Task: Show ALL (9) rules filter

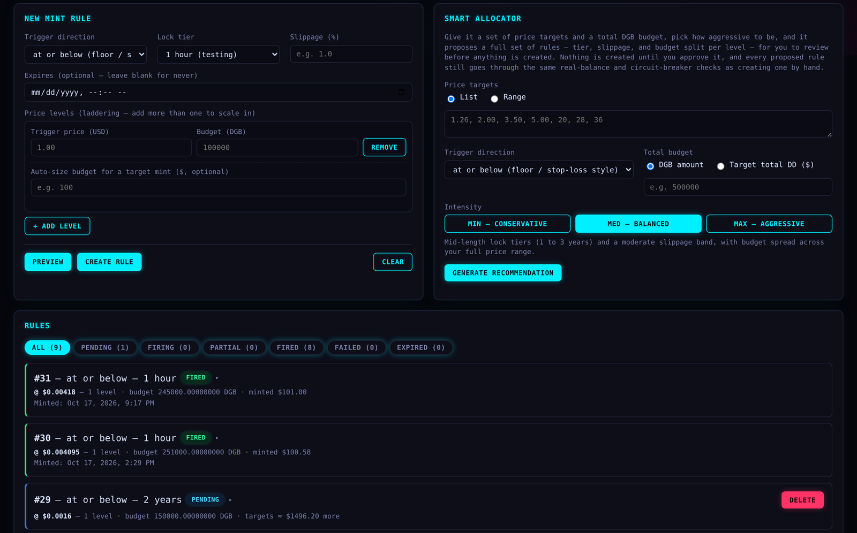Action: (47, 347)
